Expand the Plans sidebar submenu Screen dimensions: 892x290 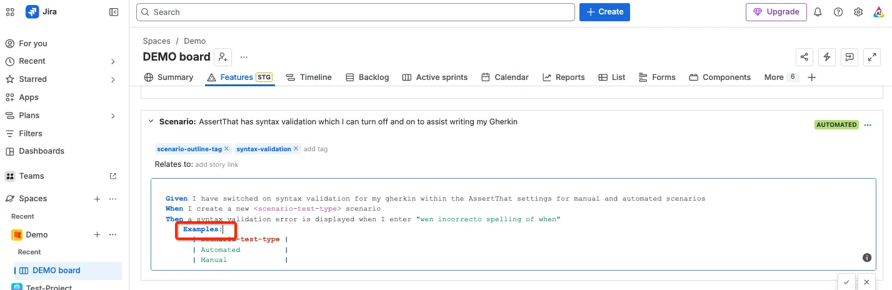[113, 116]
